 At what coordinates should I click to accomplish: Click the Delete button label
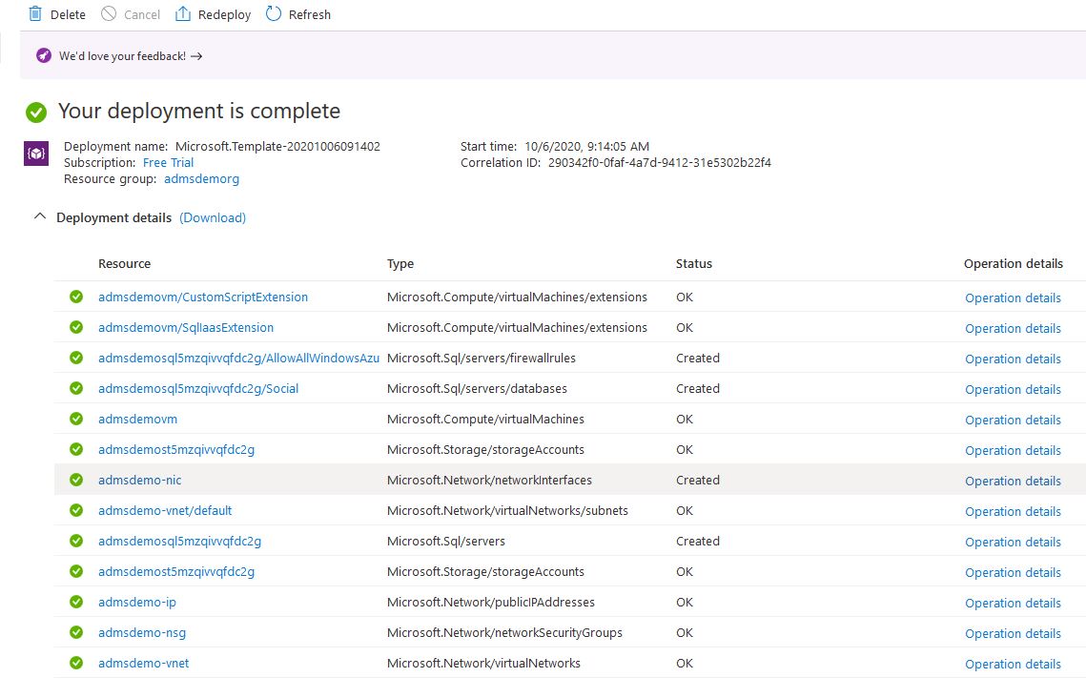coord(68,14)
